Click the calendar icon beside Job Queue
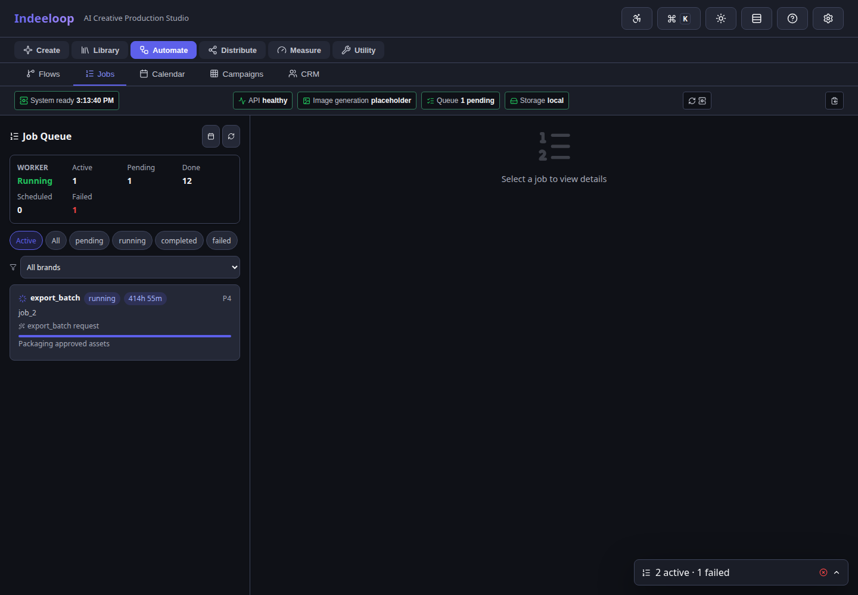The image size is (858, 595). (211, 136)
